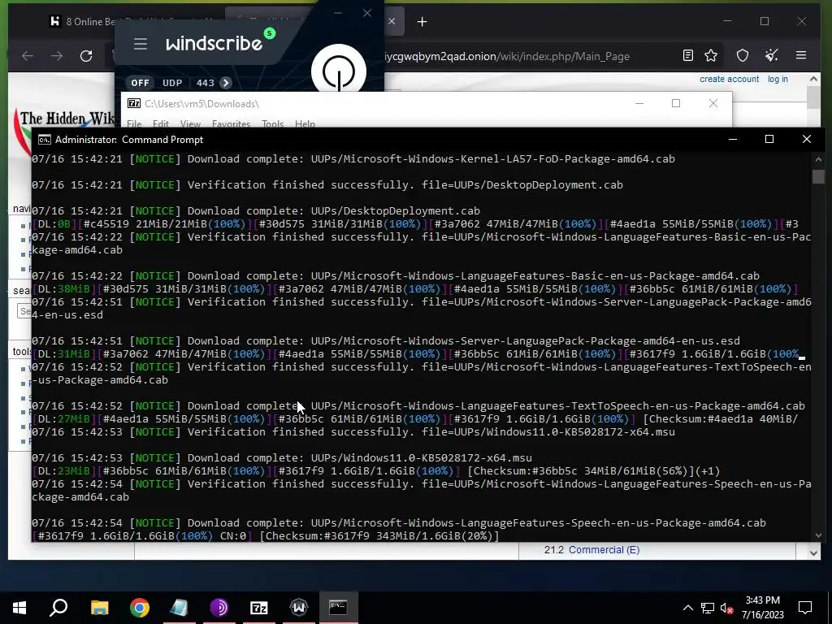Open the browser application menu

coord(801,55)
